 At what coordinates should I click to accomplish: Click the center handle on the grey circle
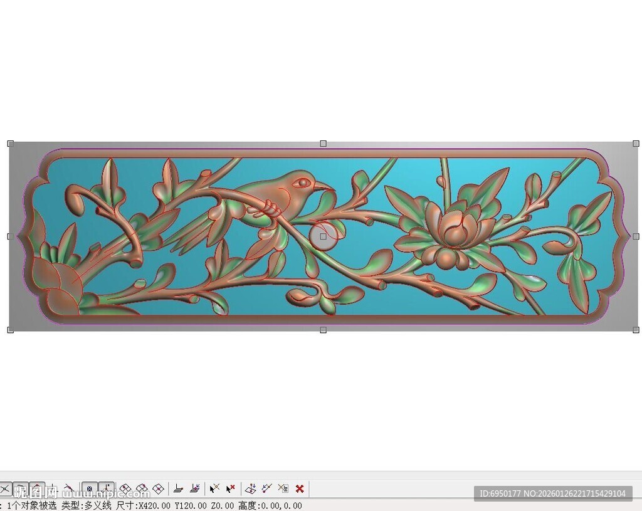(x=323, y=236)
